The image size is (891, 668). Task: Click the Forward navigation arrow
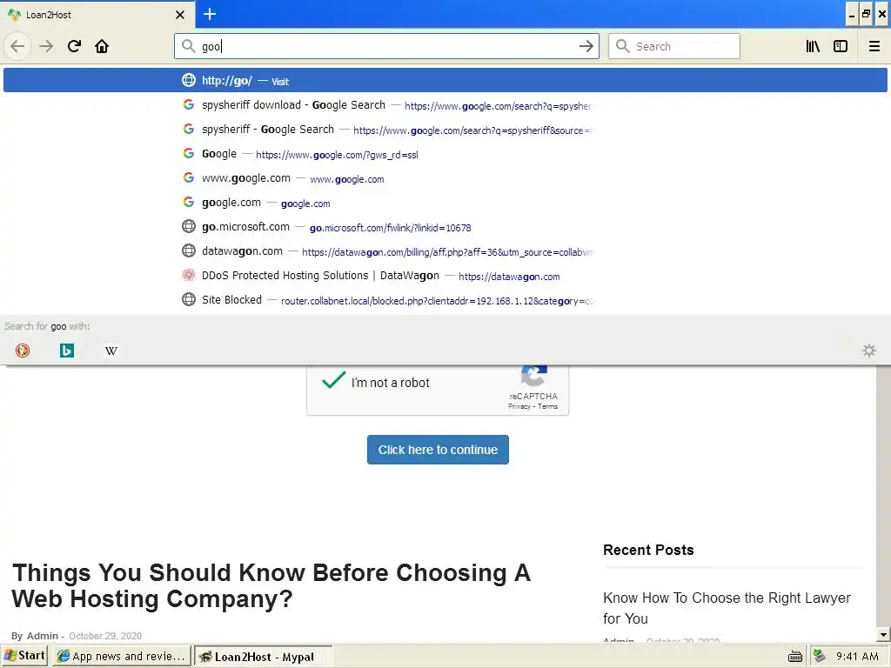46,46
